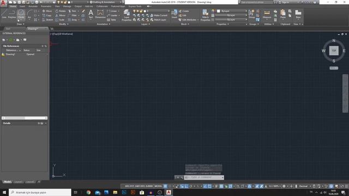Image resolution: width=349 pixels, height=196 pixels.
Task: Click the Trim tool
Action: pos(73,11)
